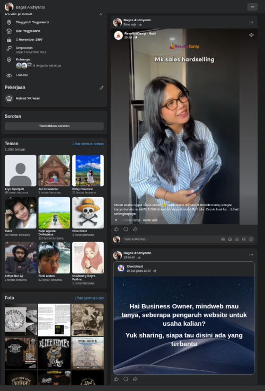Share the IDwebhost shared post
This screenshot has width=265, height=391.
[x=135, y=379]
